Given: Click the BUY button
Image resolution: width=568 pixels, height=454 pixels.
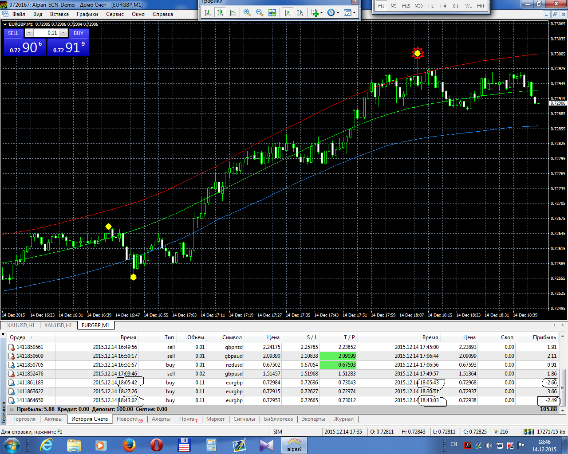Looking at the screenshot, I should (79, 33).
